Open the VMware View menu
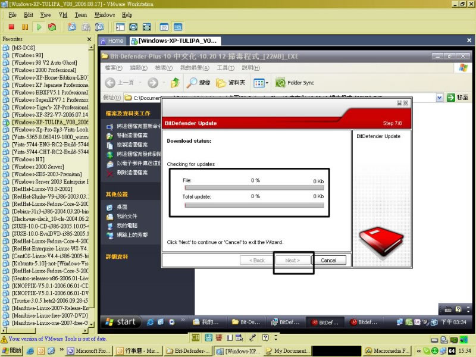 pyautogui.click(x=46, y=15)
